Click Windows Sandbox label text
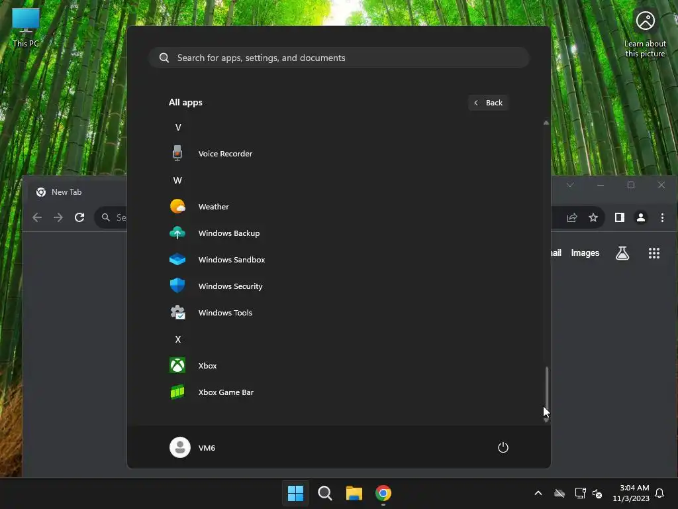 (232, 259)
